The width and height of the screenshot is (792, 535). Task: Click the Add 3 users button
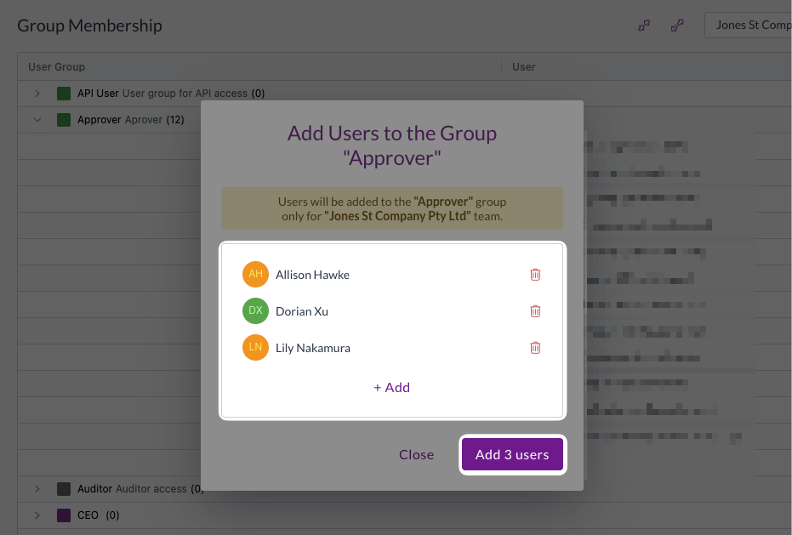click(x=512, y=455)
